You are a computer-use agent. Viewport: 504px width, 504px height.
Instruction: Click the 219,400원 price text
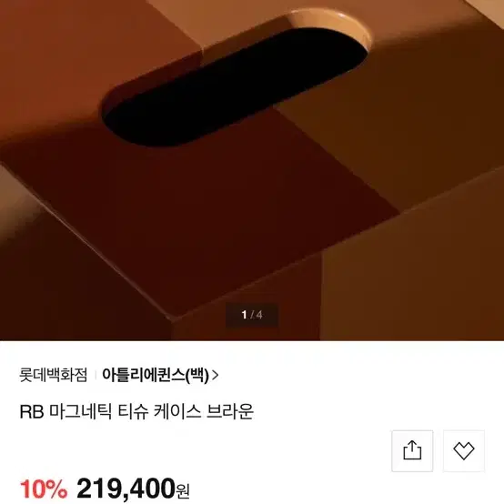click(x=133, y=489)
